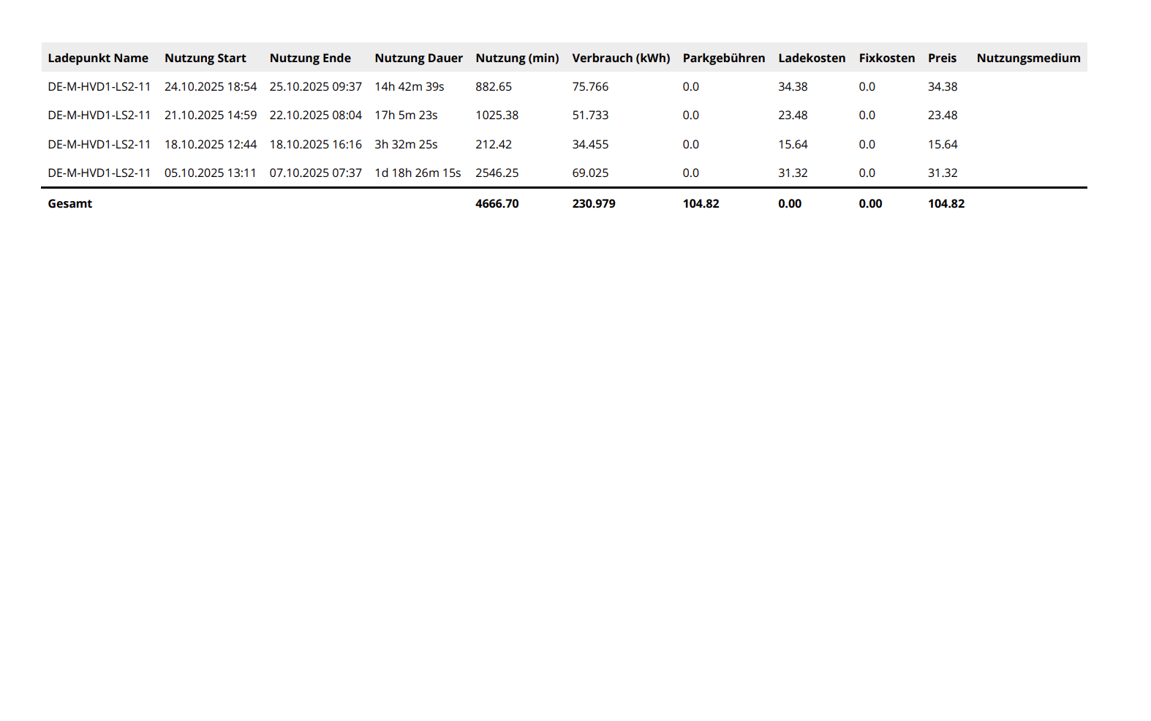Screen dimensions: 1151x721
Task: Select end time "07.10.2025 07:37"
Action: pos(316,173)
